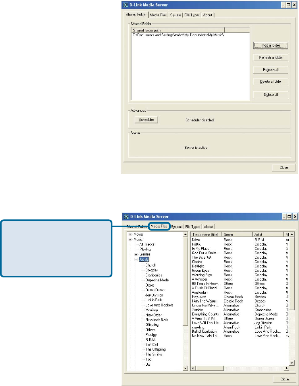Select Joy Division artist
The width and height of the screenshot is (299, 386).
click(154, 295)
